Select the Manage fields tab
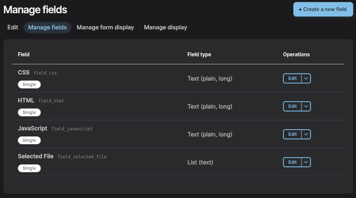This screenshot has width=356, height=198. click(x=47, y=28)
